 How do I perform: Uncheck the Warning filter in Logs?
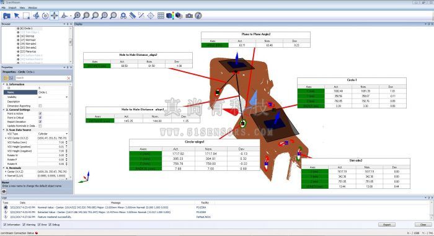pos(24,225)
